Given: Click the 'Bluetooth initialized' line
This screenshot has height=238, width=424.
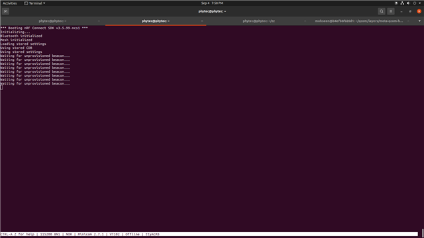Looking at the screenshot, I should coord(21,36).
